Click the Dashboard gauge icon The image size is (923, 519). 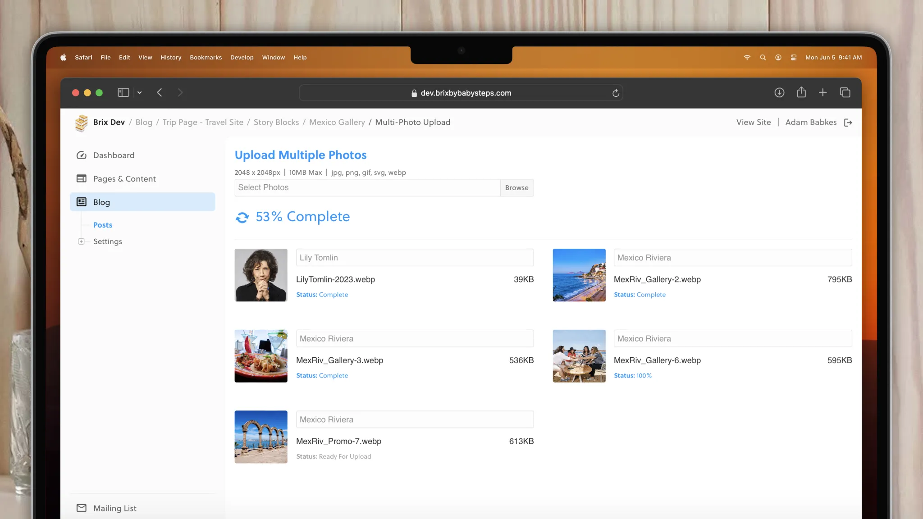pyautogui.click(x=82, y=155)
